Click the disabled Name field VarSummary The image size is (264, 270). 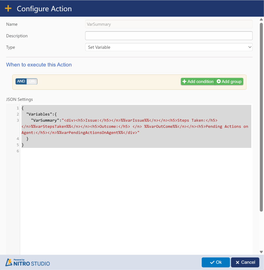coord(169,24)
